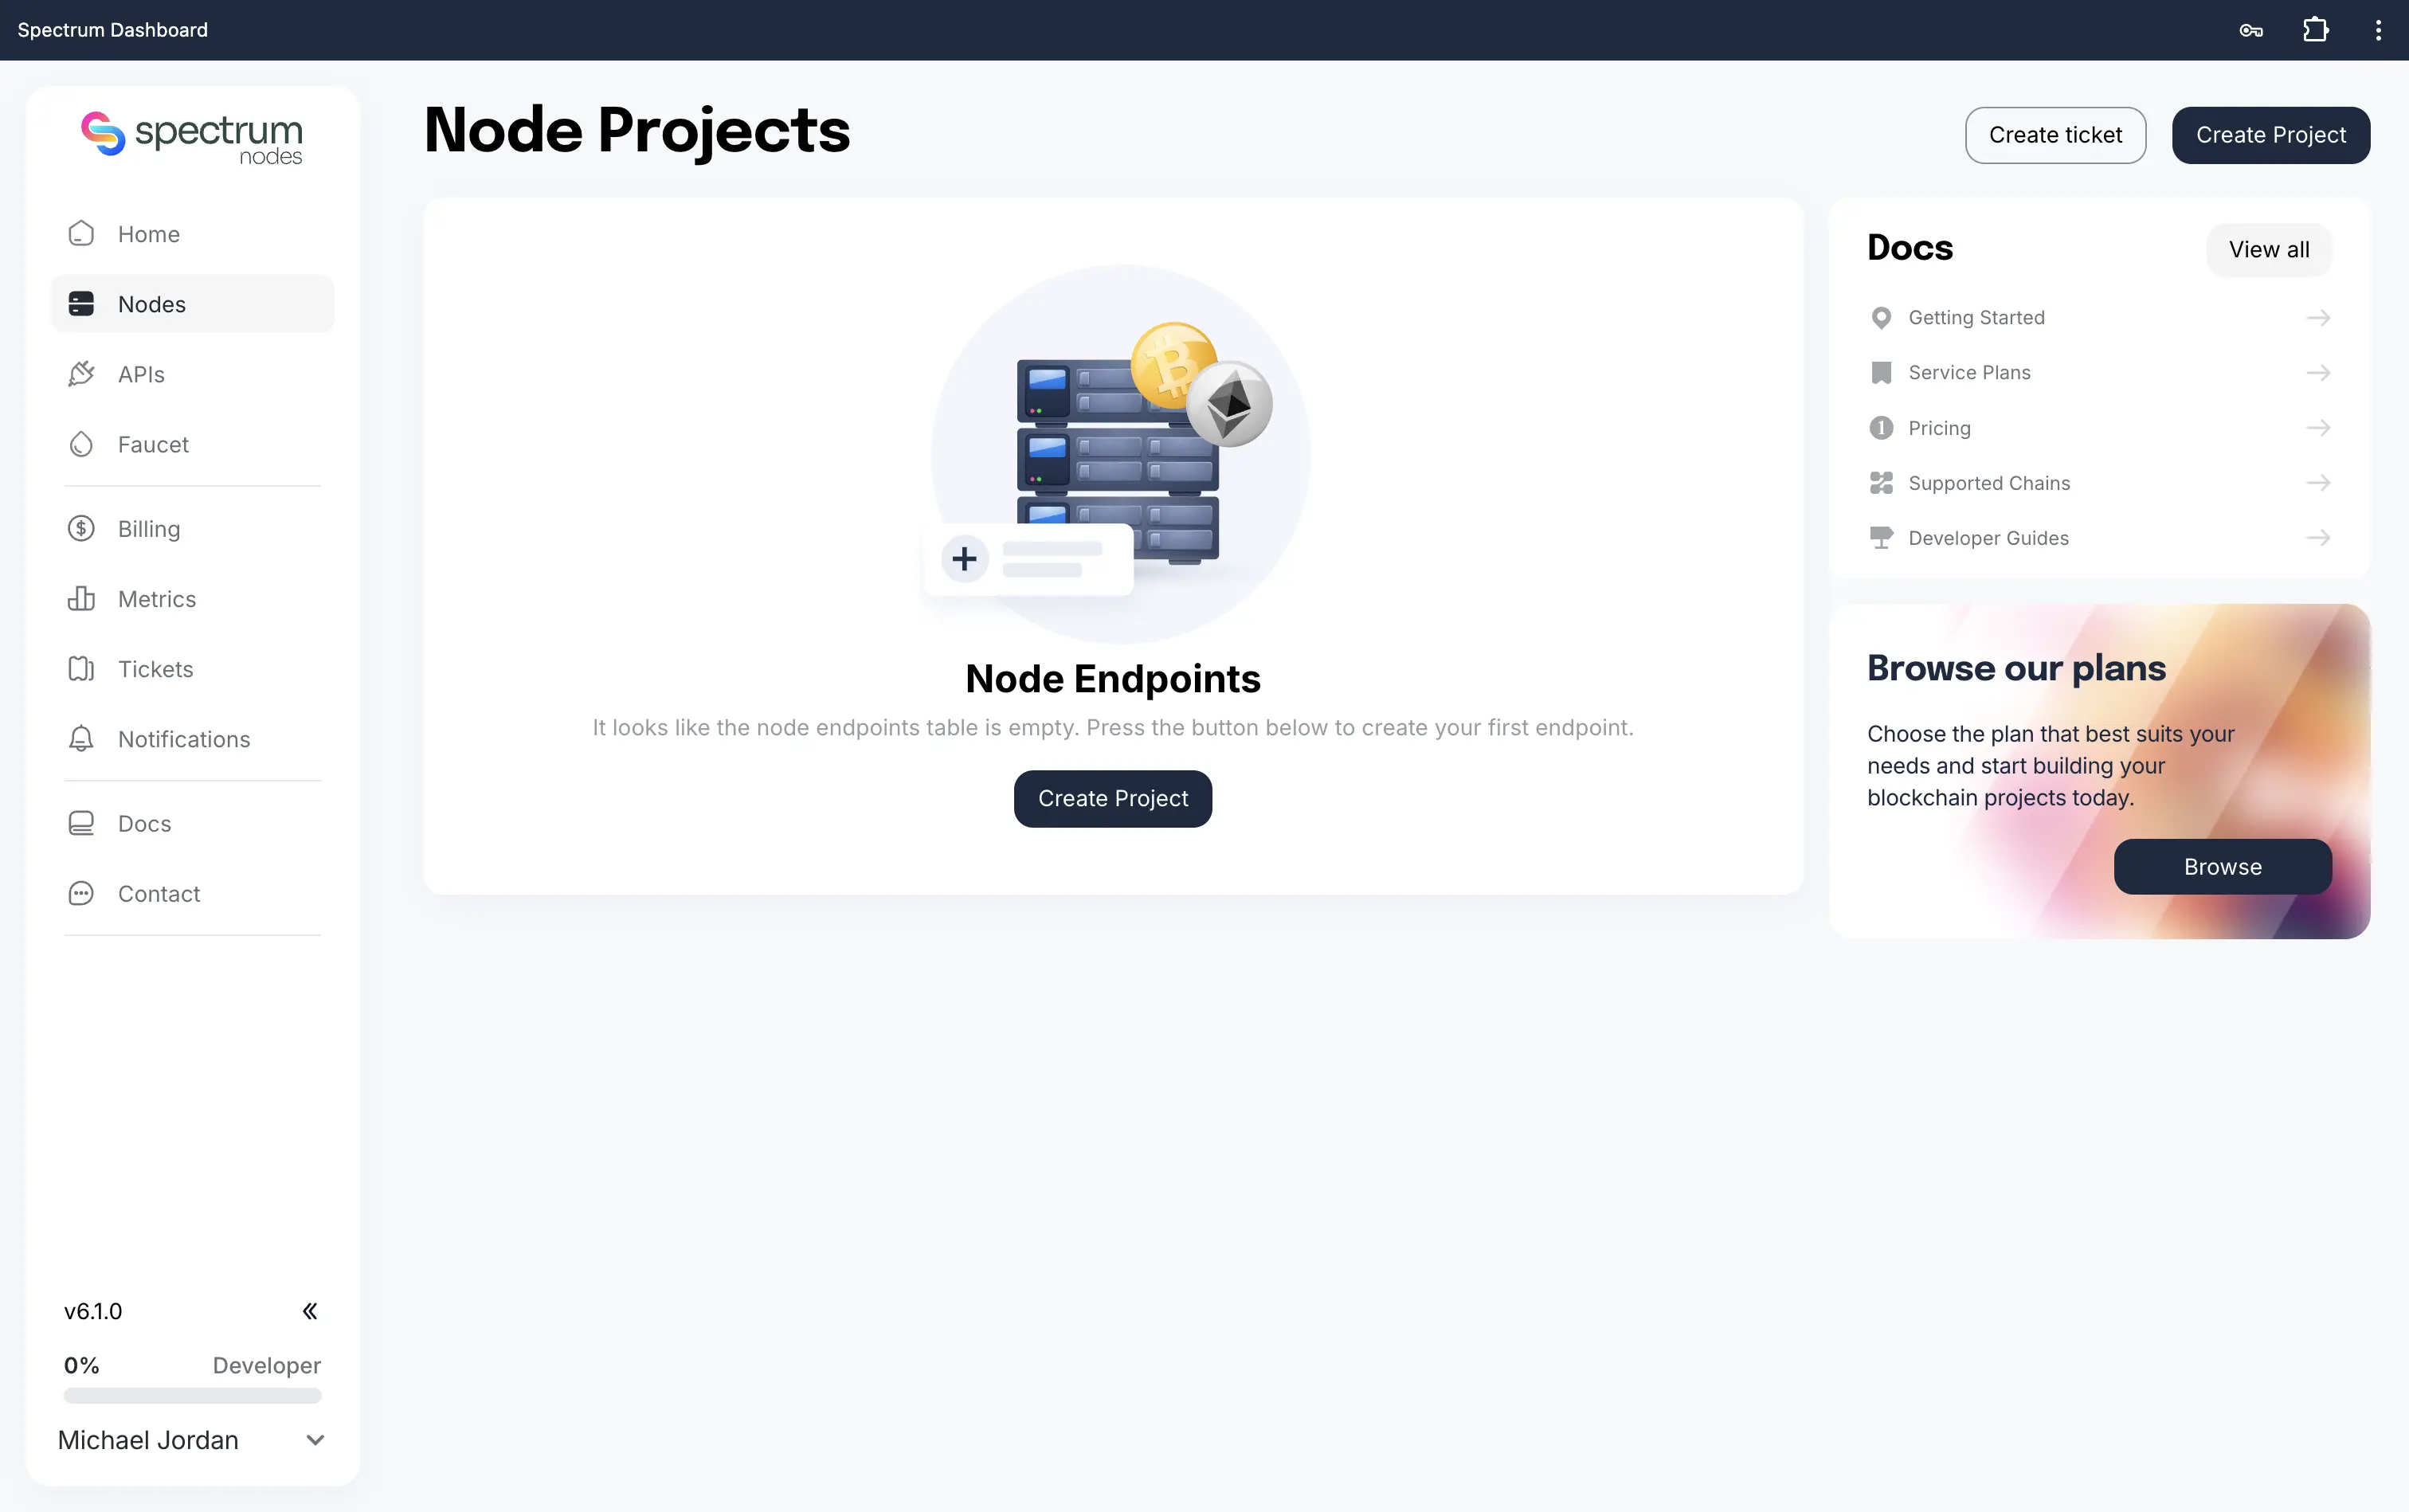The height and width of the screenshot is (1512, 2409).
Task: Click the v6.1.0 version label
Action: point(93,1311)
